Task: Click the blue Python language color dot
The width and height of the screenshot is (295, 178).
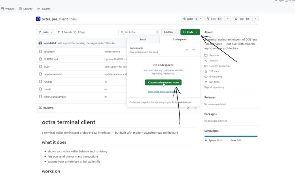Action: click(x=206, y=140)
